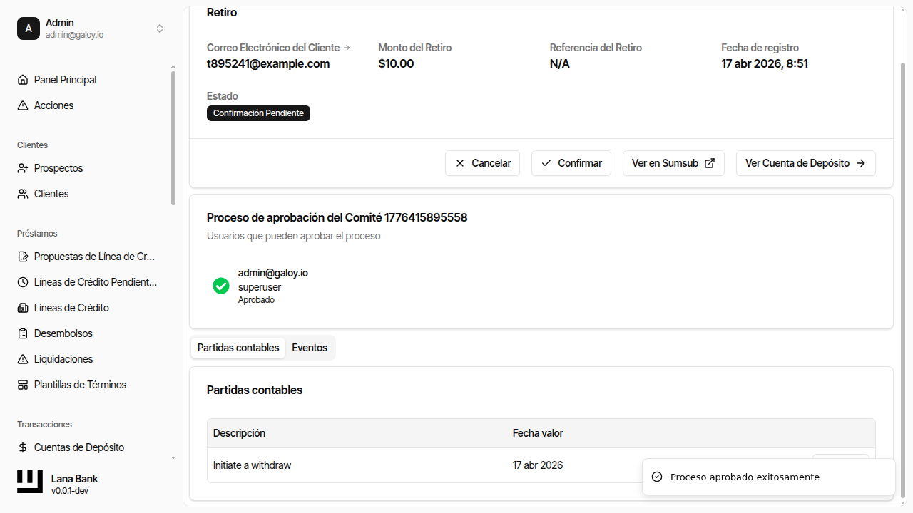913x513 pixels.
Task: Click the Acciones warning triangle icon
Action: (23, 105)
